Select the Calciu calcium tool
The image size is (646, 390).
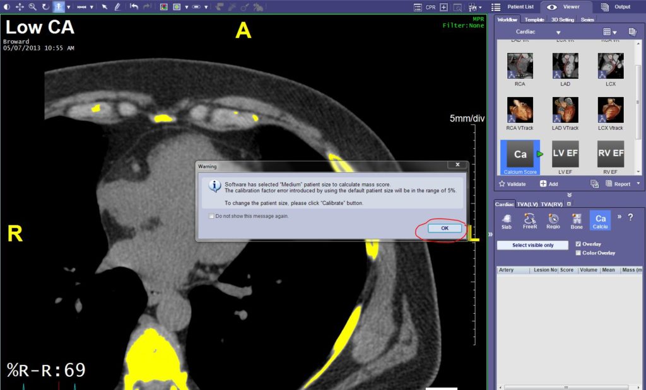pyautogui.click(x=601, y=221)
